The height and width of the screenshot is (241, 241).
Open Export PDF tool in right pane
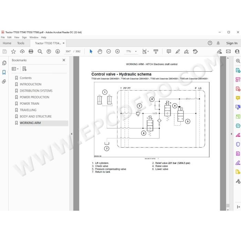pos(238,70)
